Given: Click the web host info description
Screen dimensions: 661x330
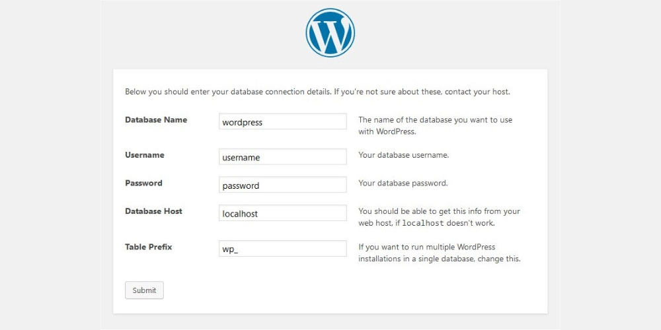Looking at the screenshot, I should pyautogui.click(x=439, y=217).
